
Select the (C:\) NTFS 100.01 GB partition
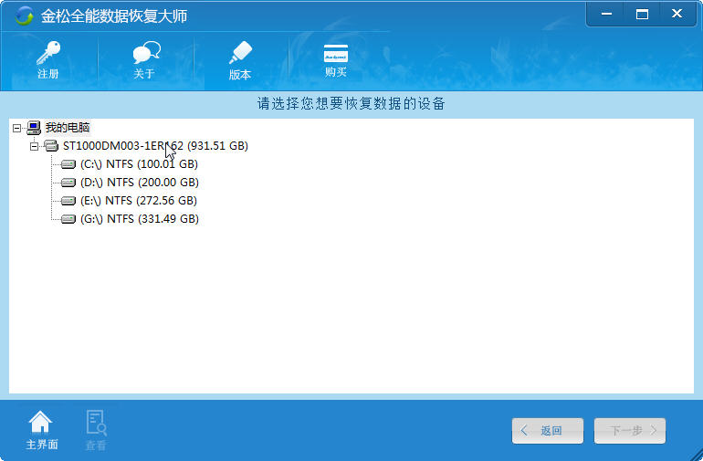coord(139,164)
